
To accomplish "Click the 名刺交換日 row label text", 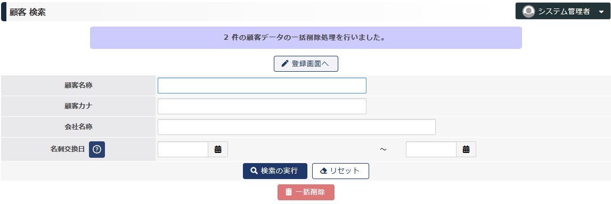I will 68,149.
